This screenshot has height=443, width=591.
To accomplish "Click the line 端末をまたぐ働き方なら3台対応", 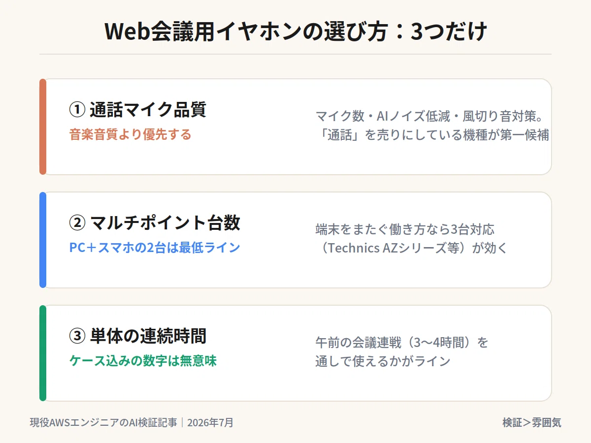I will (405, 229).
